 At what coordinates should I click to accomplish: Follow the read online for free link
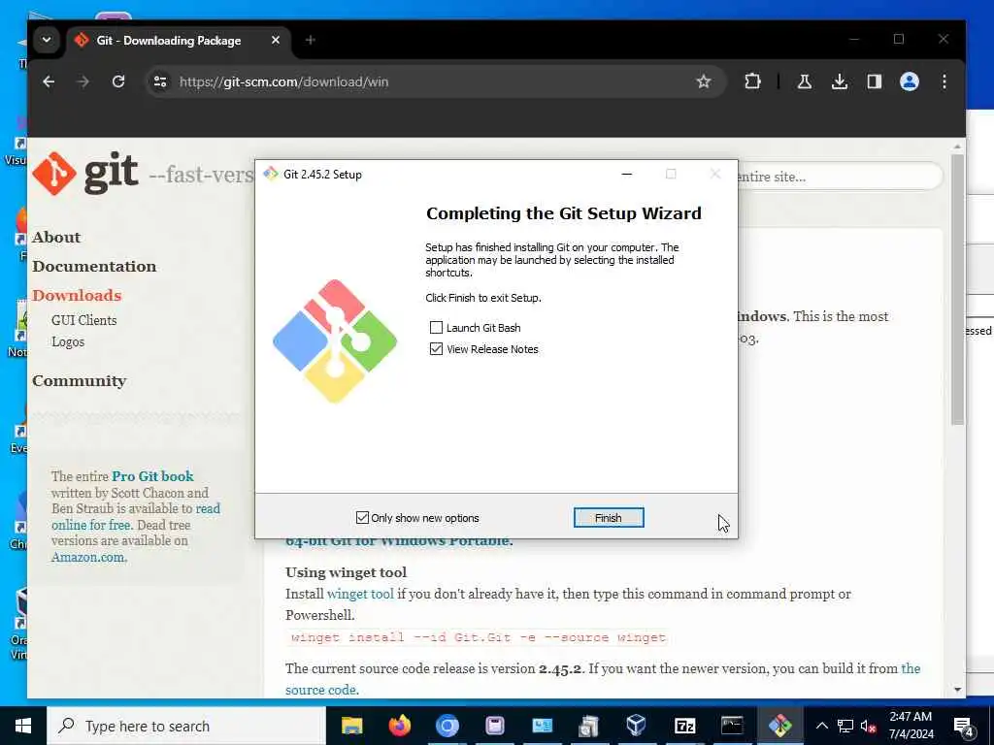pyautogui.click(x=136, y=516)
